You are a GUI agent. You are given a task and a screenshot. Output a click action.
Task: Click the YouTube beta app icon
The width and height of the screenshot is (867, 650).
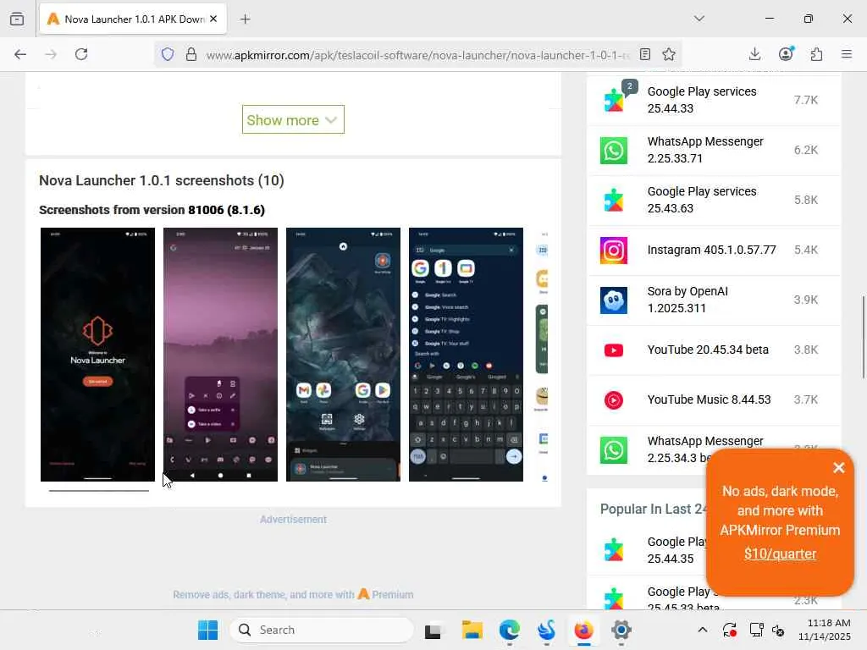614,350
